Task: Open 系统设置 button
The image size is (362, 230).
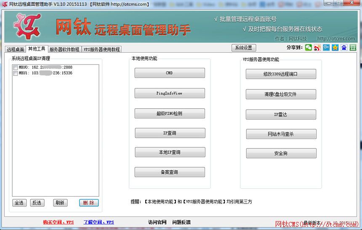Action: point(244,48)
